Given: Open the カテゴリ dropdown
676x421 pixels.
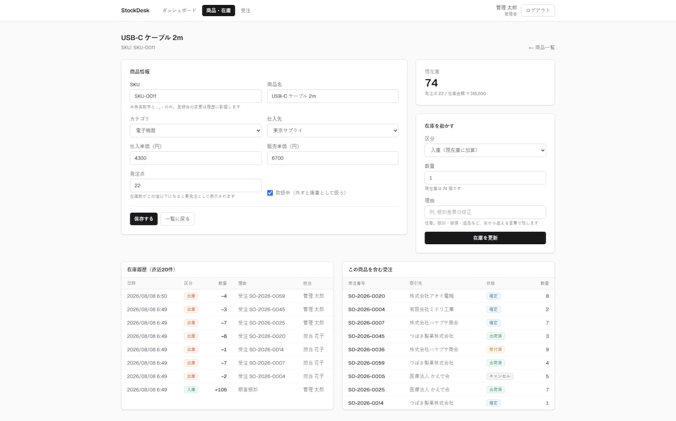Looking at the screenshot, I should (196, 130).
